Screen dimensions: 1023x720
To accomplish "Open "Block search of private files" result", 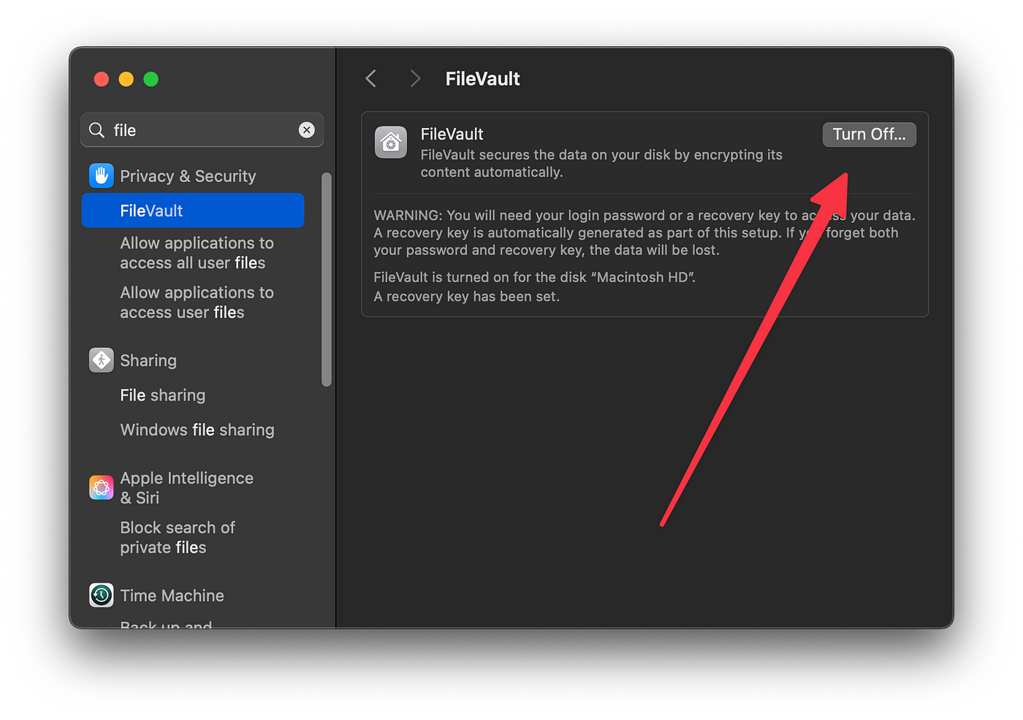I will click(178, 537).
